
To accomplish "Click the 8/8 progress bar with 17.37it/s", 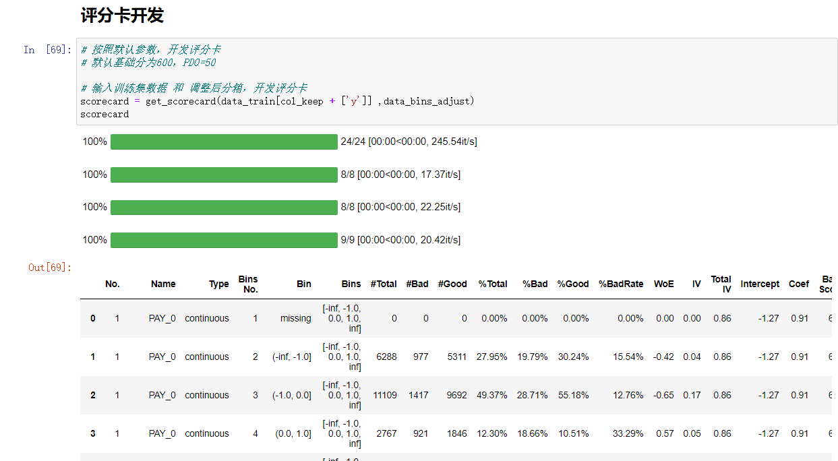I will 225,174.
